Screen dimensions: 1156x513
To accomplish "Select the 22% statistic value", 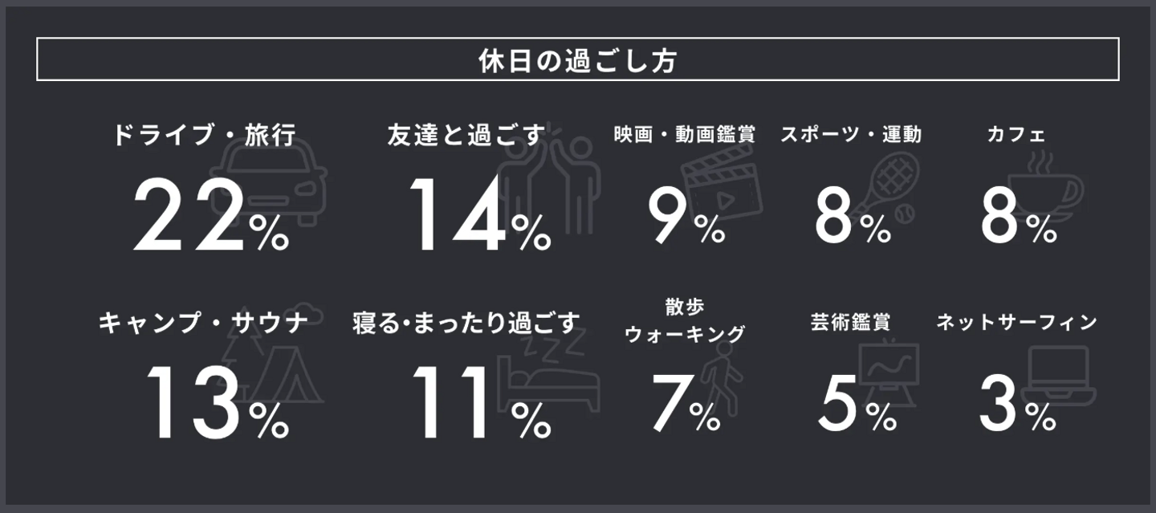I will coord(210,215).
